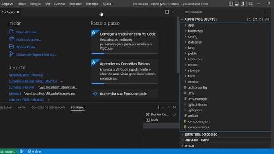The width and height of the screenshot is (274, 154).
Task: Open the Seleção menu
Action: [35, 4]
